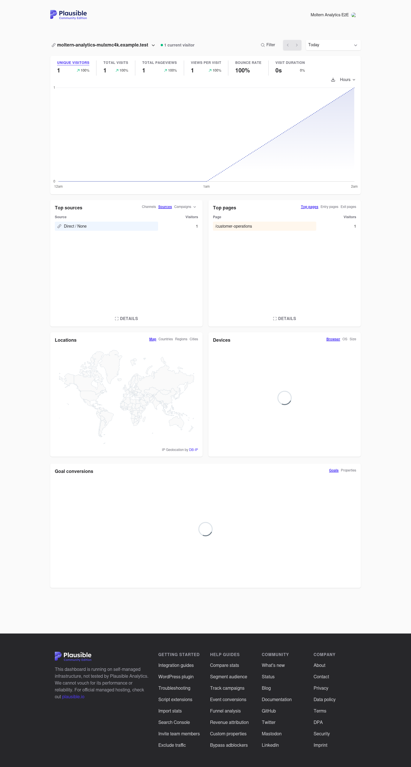Click the world map in Locations
The height and width of the screenshot is (767, 411).
(126, 397)
